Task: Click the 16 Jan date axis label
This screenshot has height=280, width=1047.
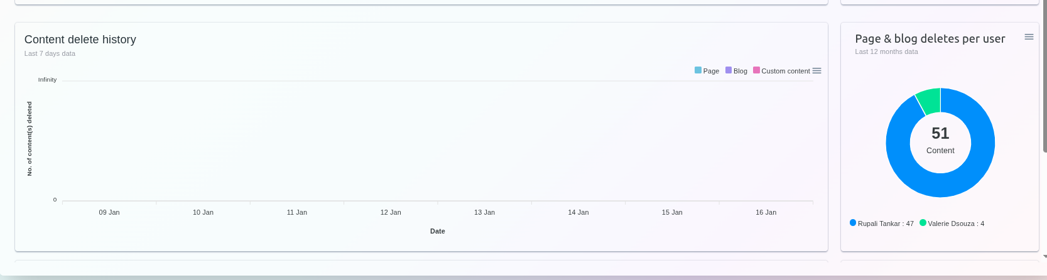Action: (766, 212)
